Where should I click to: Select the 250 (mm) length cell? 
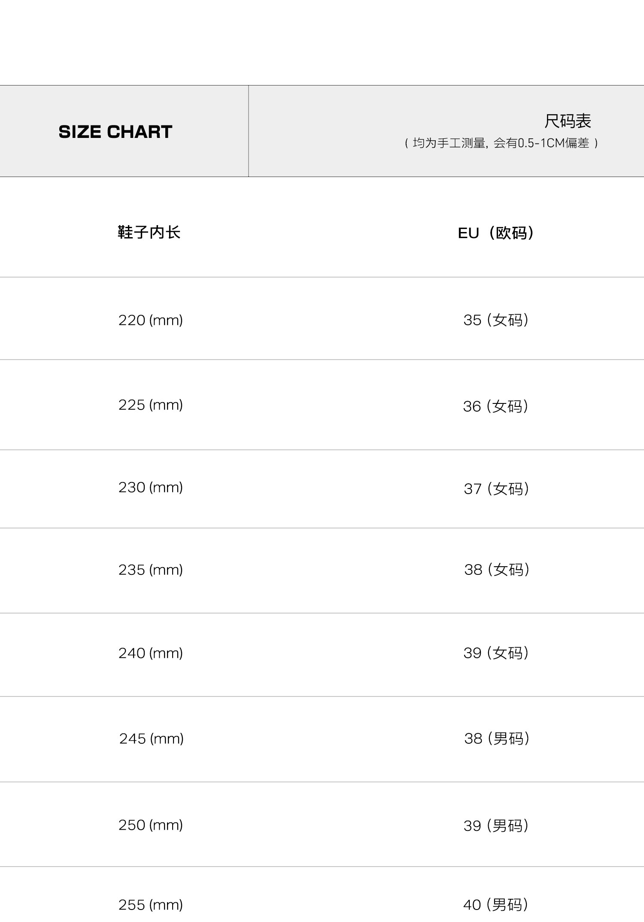(x=151, y=825)
